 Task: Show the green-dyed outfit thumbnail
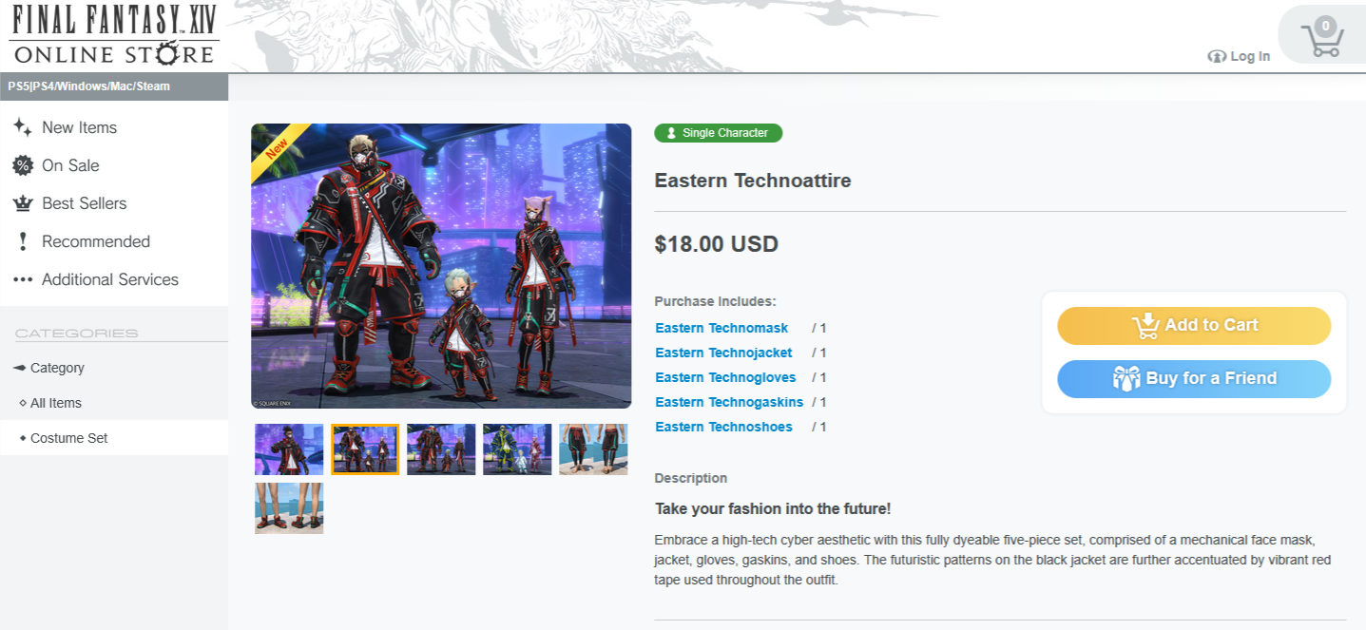[517, 449]
